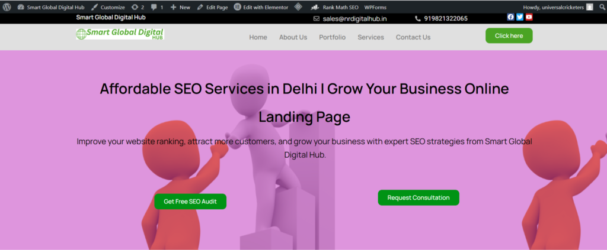Click Edit with Elementor

tap(261, 7)
